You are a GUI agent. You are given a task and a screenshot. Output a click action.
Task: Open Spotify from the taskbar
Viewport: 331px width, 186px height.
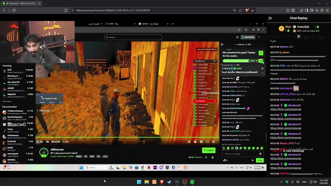(192, 182)
